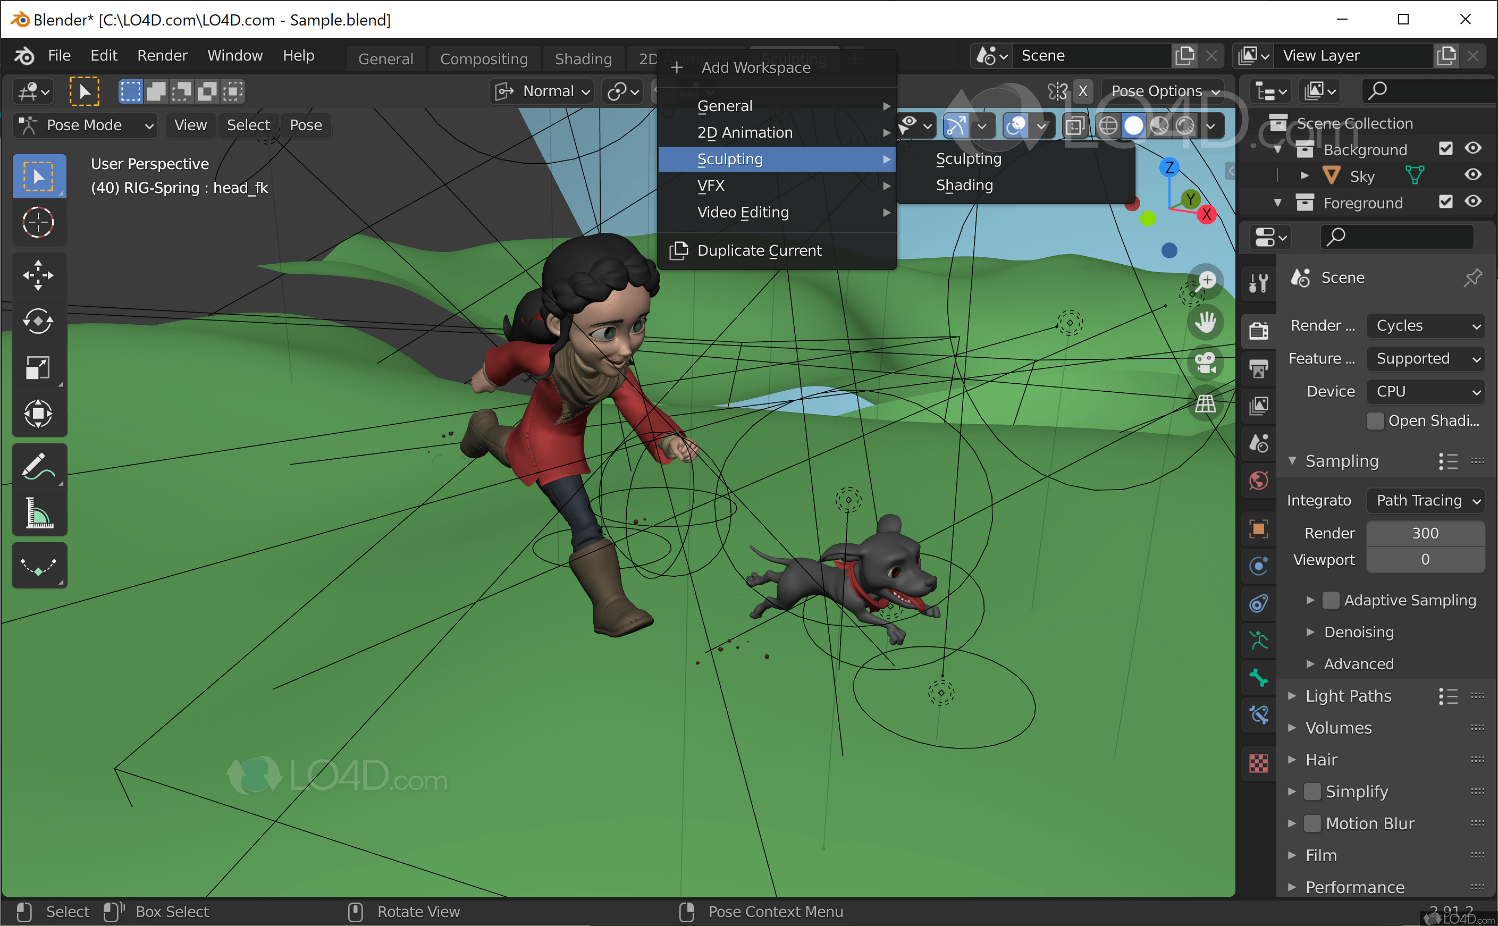Choose Shading from the Sculpting submenu
Image resolution: width=1498 pixels, height=926 pixels.
click(964, 185)
